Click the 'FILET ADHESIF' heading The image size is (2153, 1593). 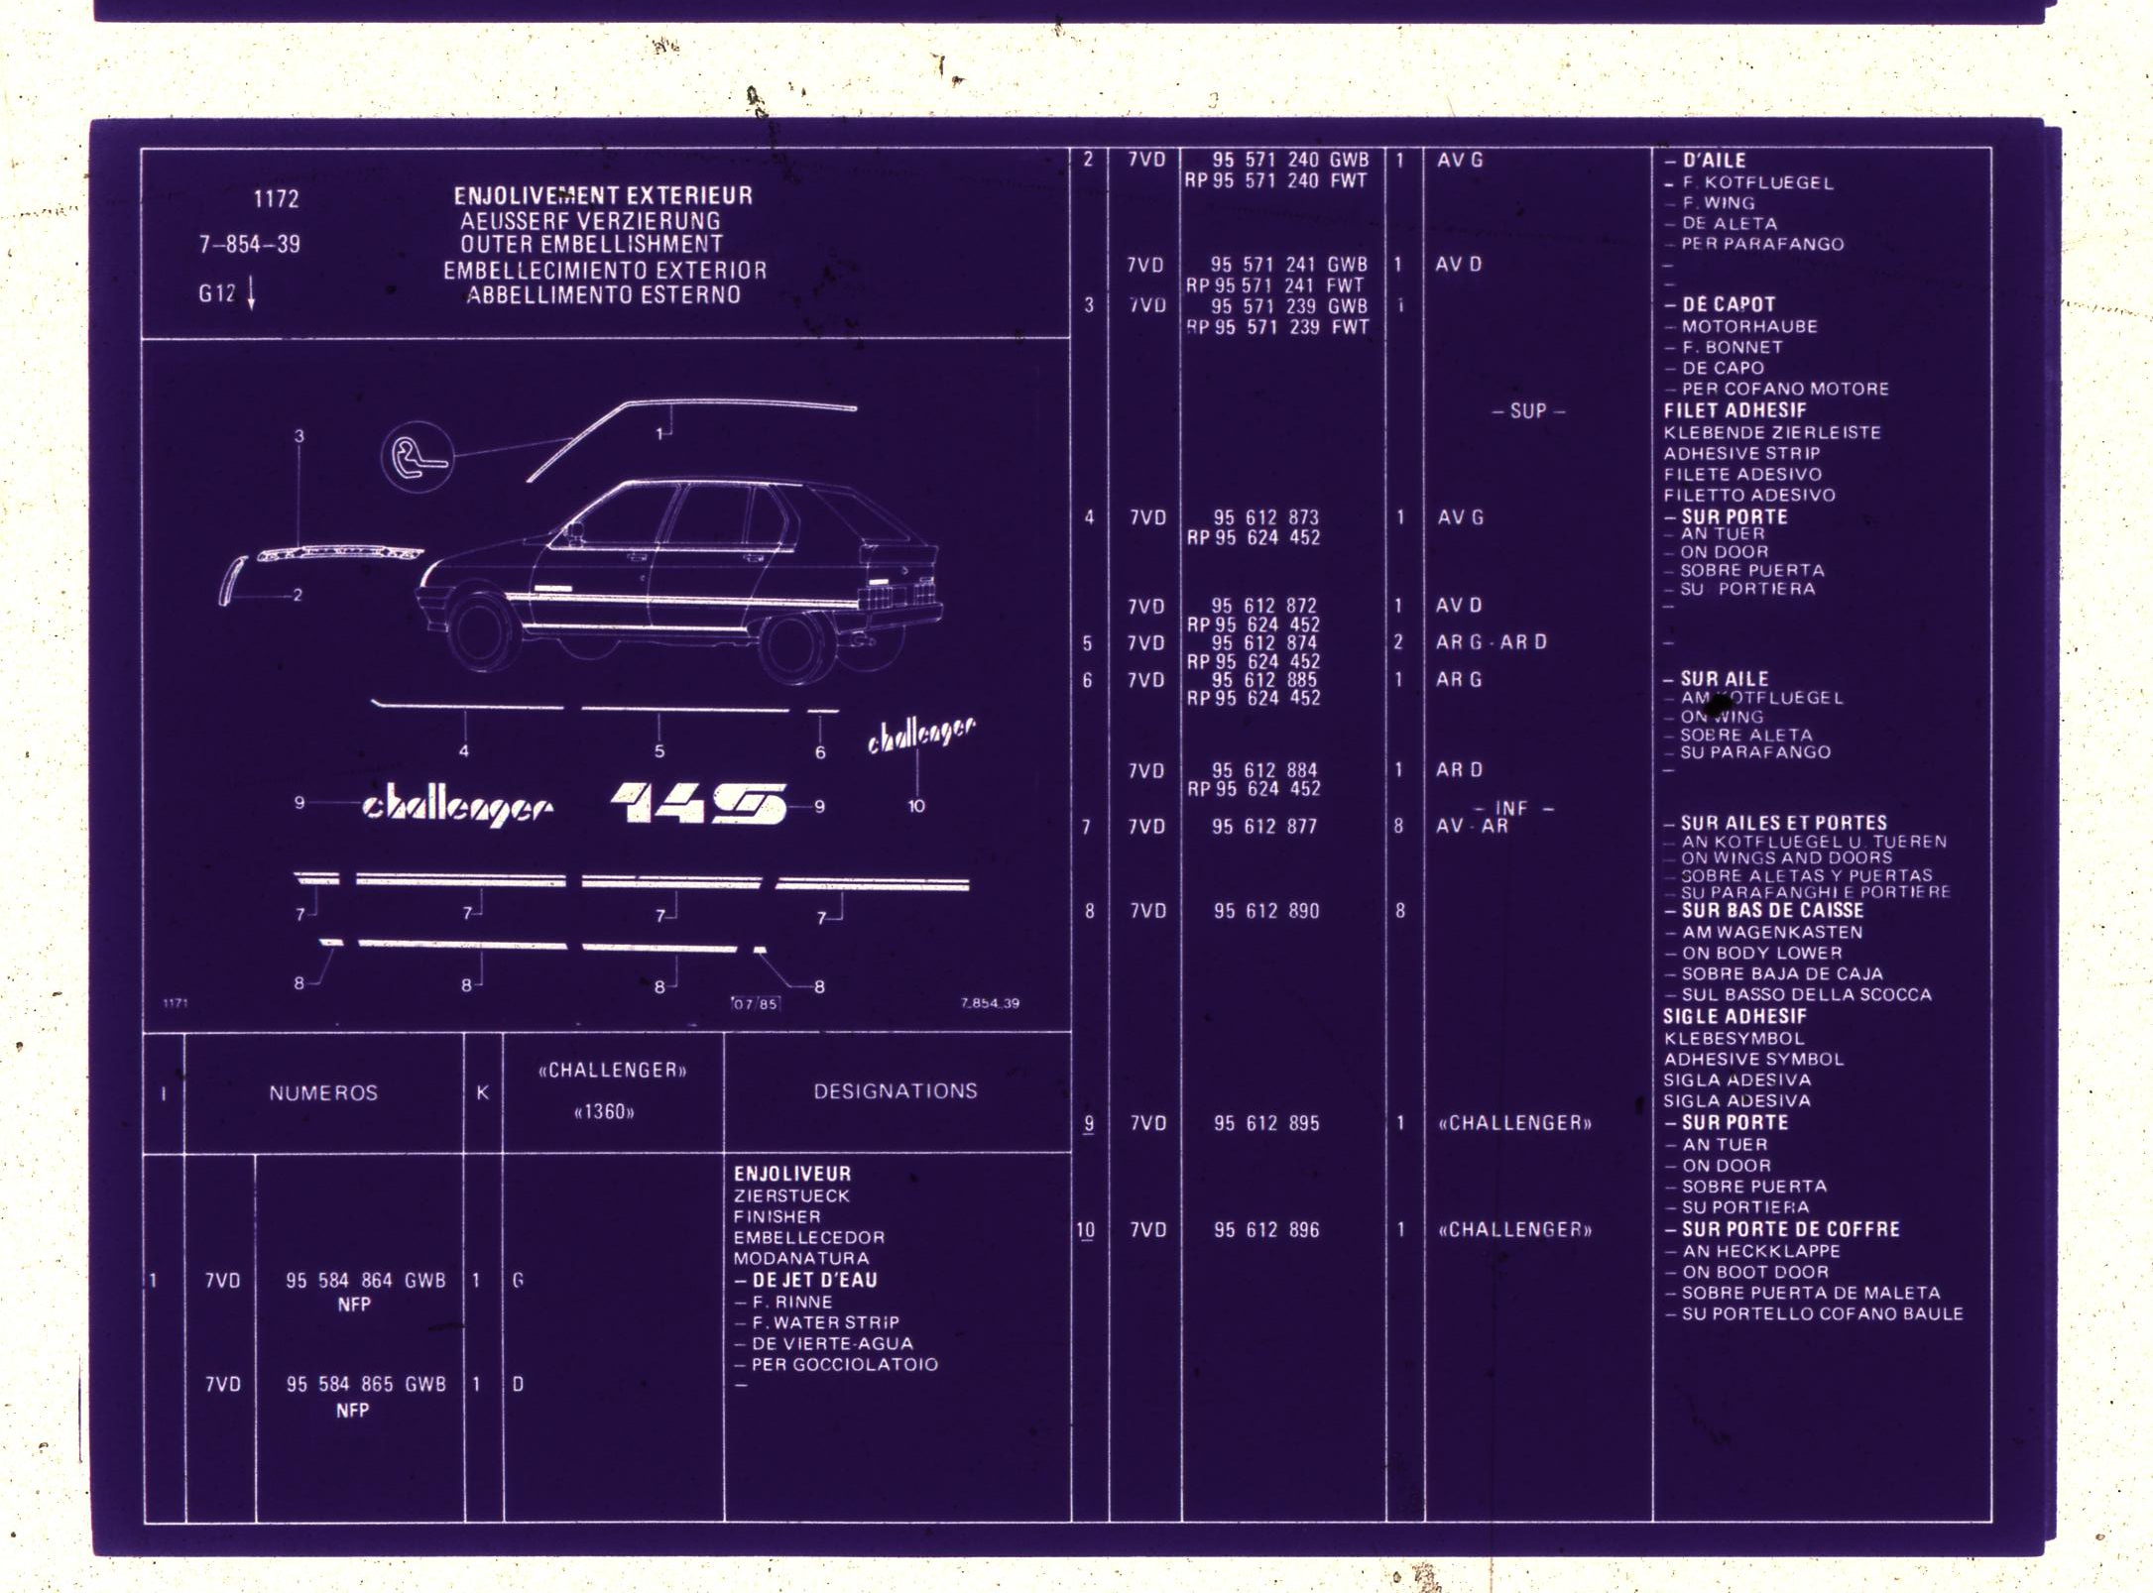tap(1735, 410)
